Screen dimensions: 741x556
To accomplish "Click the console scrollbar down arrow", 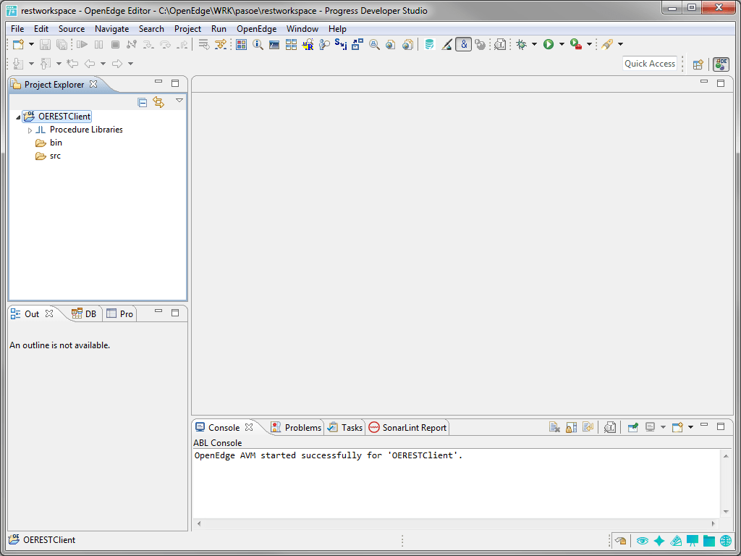I will point(726,512).
